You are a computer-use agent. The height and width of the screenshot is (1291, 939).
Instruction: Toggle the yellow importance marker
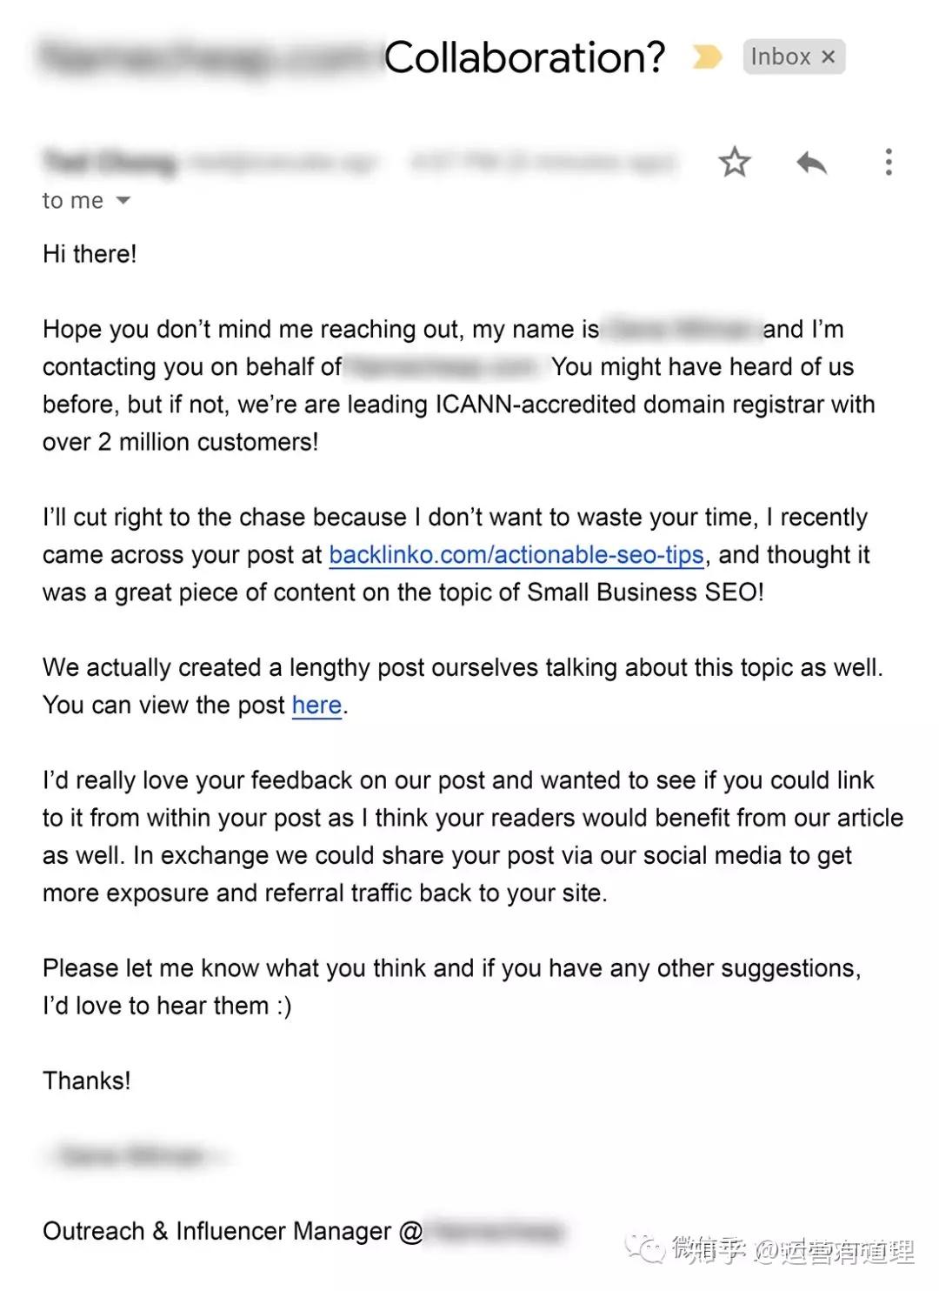coord(707,57)
